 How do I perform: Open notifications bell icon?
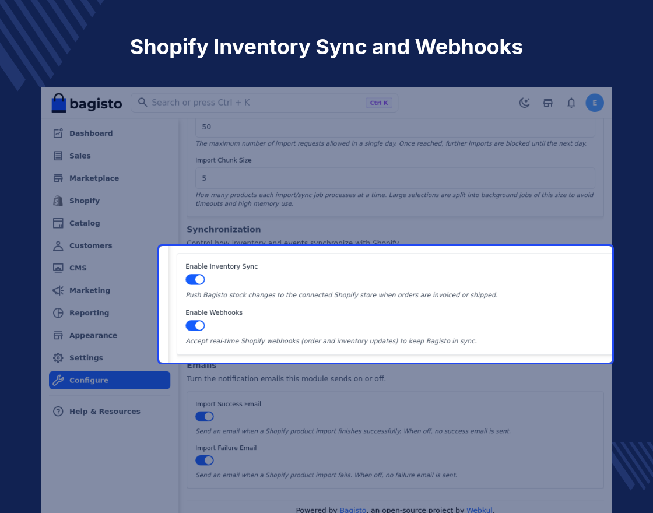(x=571, y=103)
